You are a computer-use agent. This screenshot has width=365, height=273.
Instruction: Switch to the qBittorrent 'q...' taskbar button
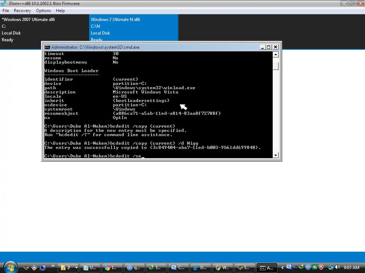(134, 268)
